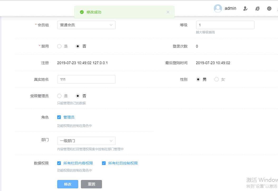Viewport: 278px width, 191px height.
Task: Click the 重置 button
Action: click(x=91, y=184)
